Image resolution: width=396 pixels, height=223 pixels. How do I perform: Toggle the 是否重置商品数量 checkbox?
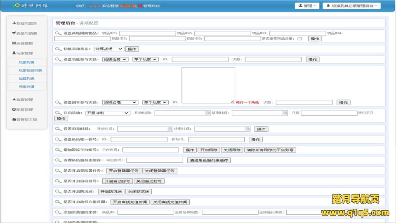pos(300,39)
